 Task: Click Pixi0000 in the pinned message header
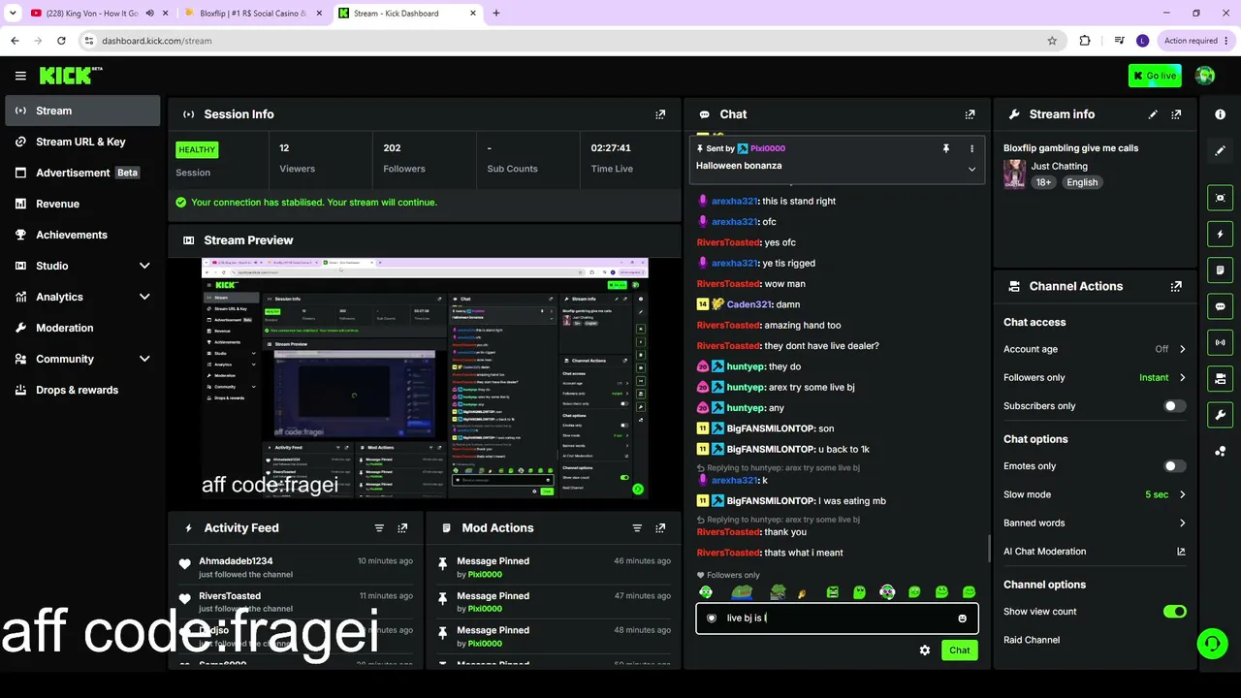point(768,148)
